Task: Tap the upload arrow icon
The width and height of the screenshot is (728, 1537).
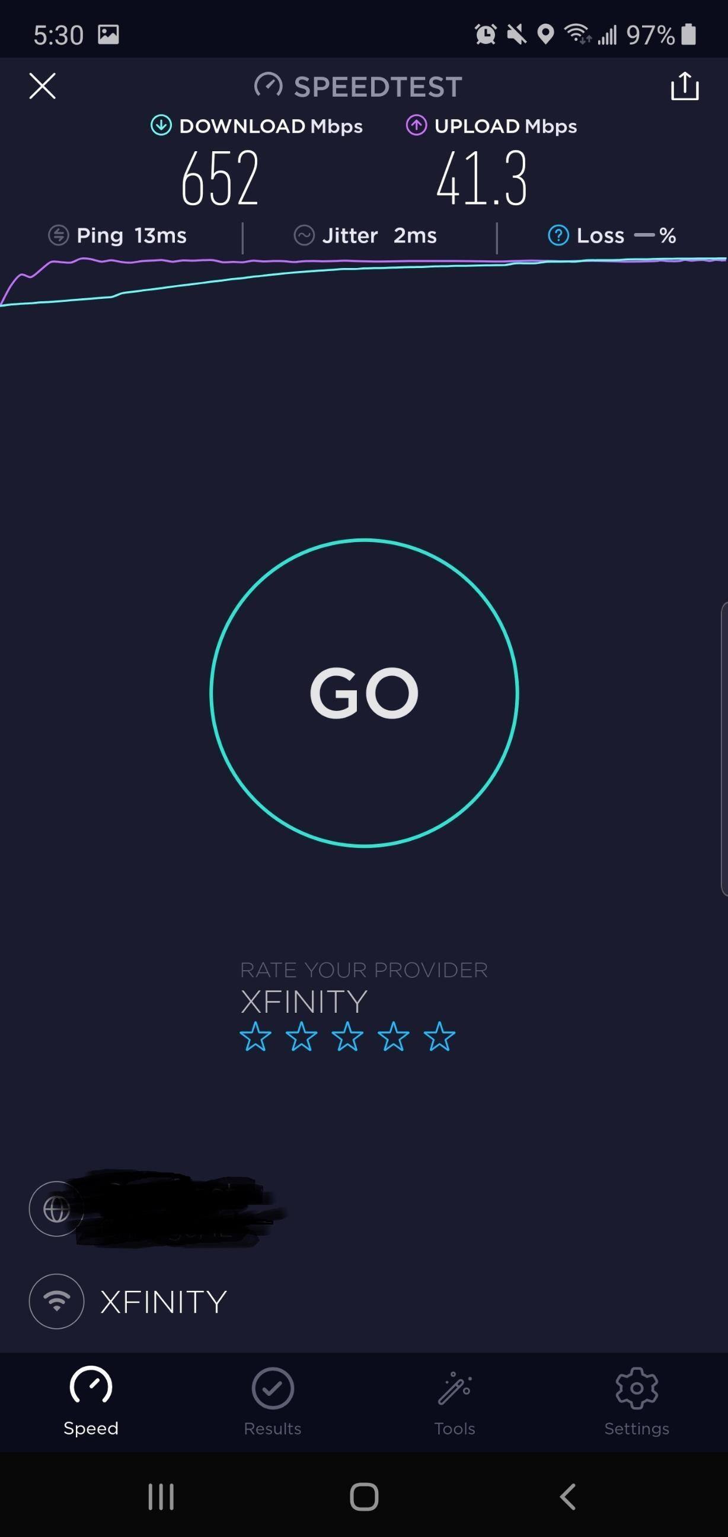Action: [x=416, y=125]
